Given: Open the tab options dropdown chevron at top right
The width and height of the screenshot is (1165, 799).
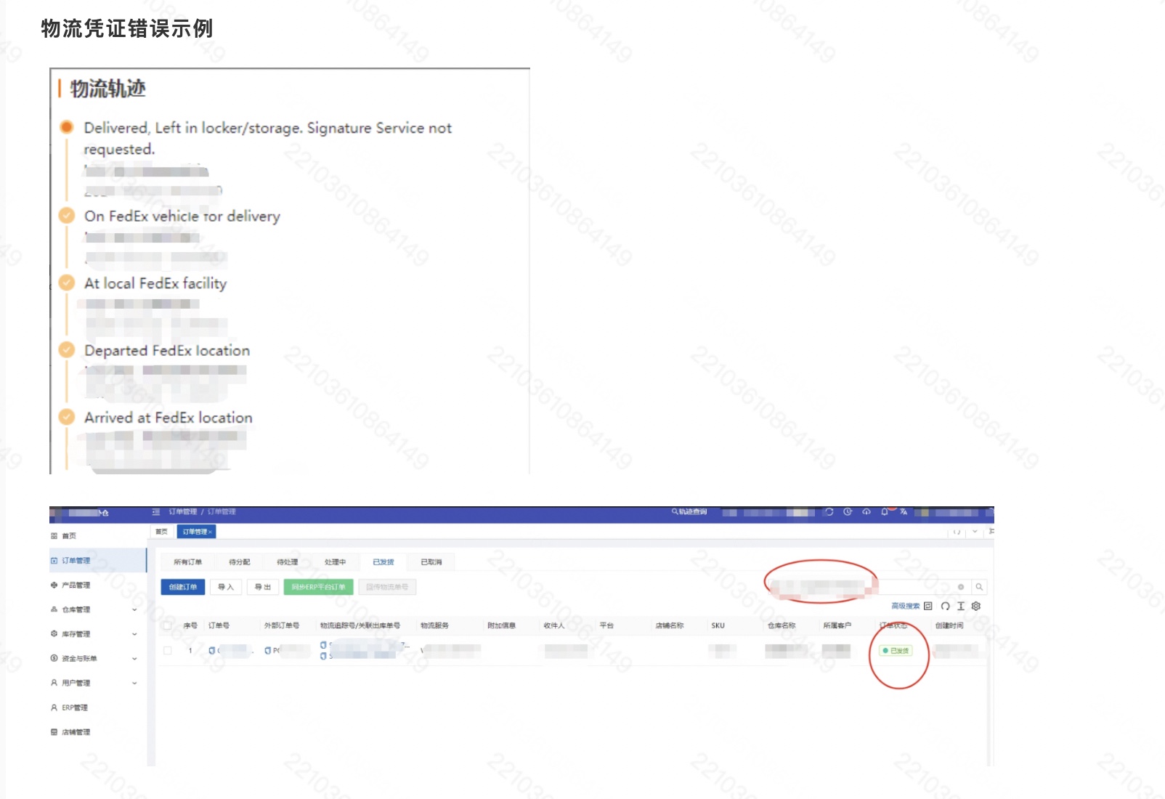Looking at the screenshot, I should tap(975, 532).
